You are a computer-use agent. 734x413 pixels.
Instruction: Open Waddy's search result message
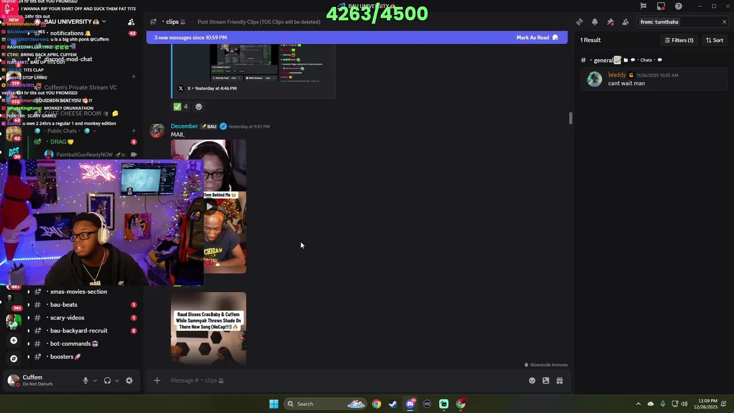(654, 79)
